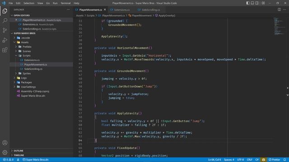Click the split editor right icon
The image size is (289, 162).
[279, 9]
